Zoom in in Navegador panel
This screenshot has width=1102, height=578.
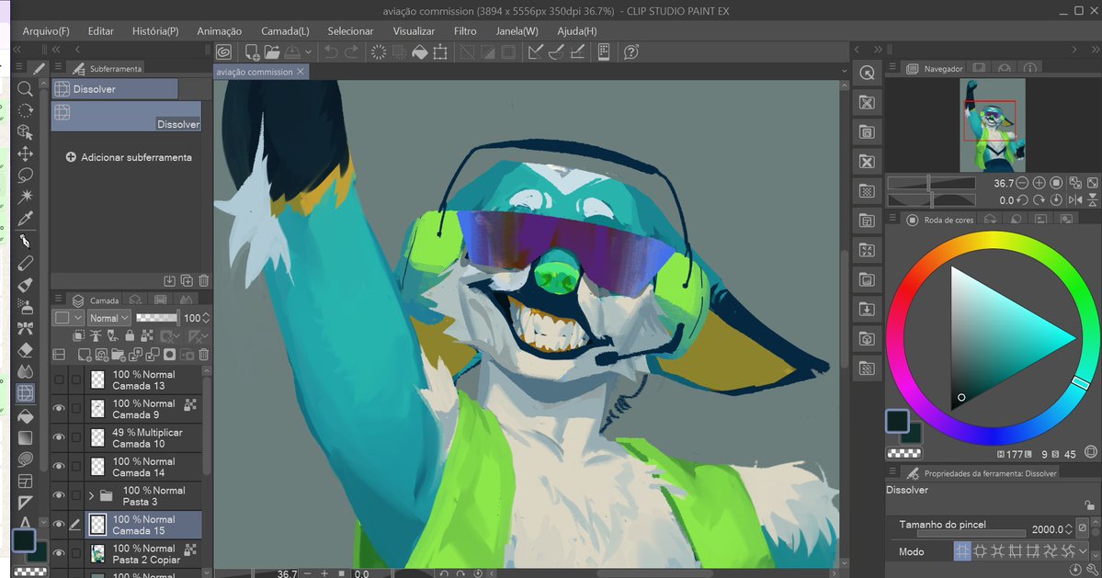[x=1039, y=183]
